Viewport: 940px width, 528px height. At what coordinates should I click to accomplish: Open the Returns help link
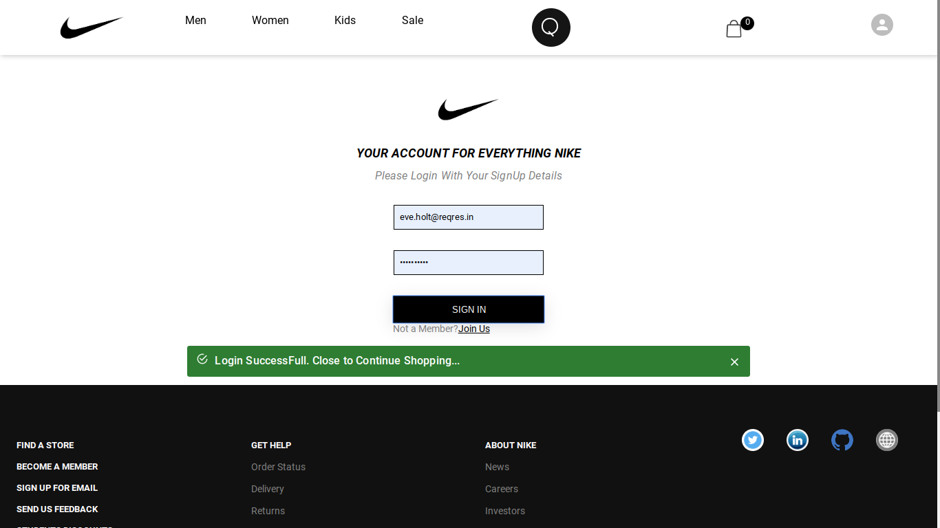[x=268, y=511]
